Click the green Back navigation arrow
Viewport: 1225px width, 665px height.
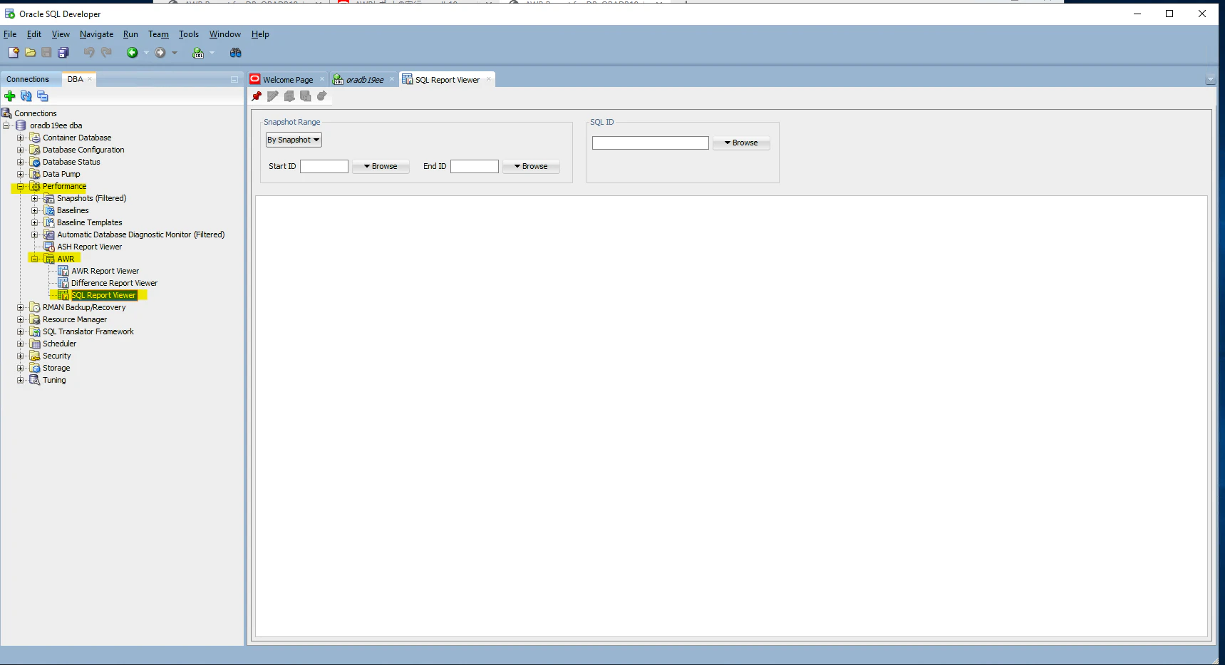[132, 53]
